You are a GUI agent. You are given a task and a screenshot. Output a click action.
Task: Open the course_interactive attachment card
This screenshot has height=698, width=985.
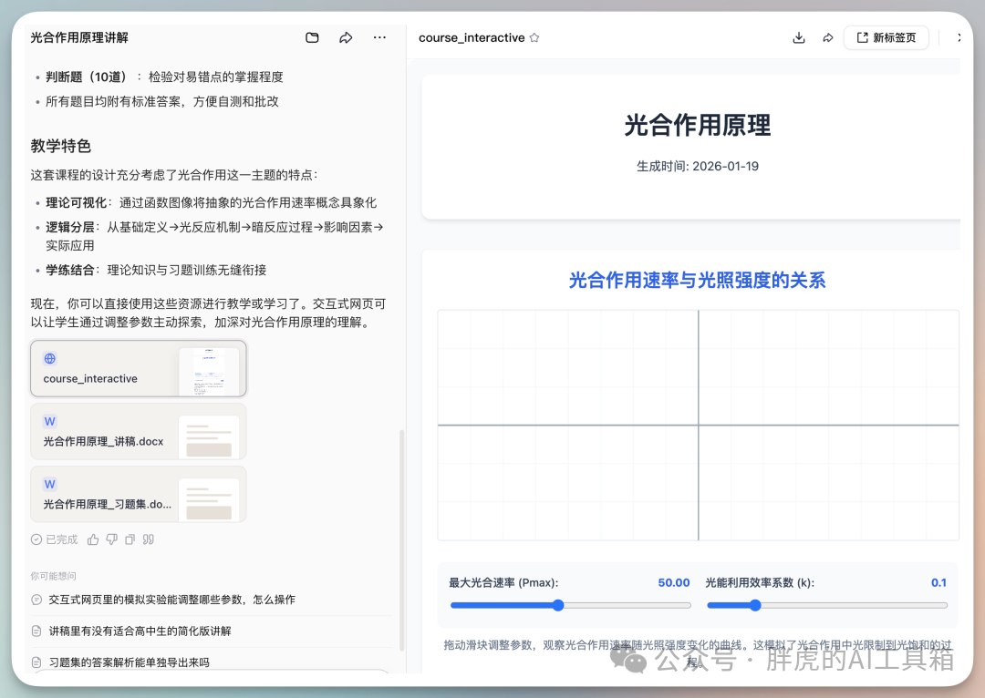point(138,368)
